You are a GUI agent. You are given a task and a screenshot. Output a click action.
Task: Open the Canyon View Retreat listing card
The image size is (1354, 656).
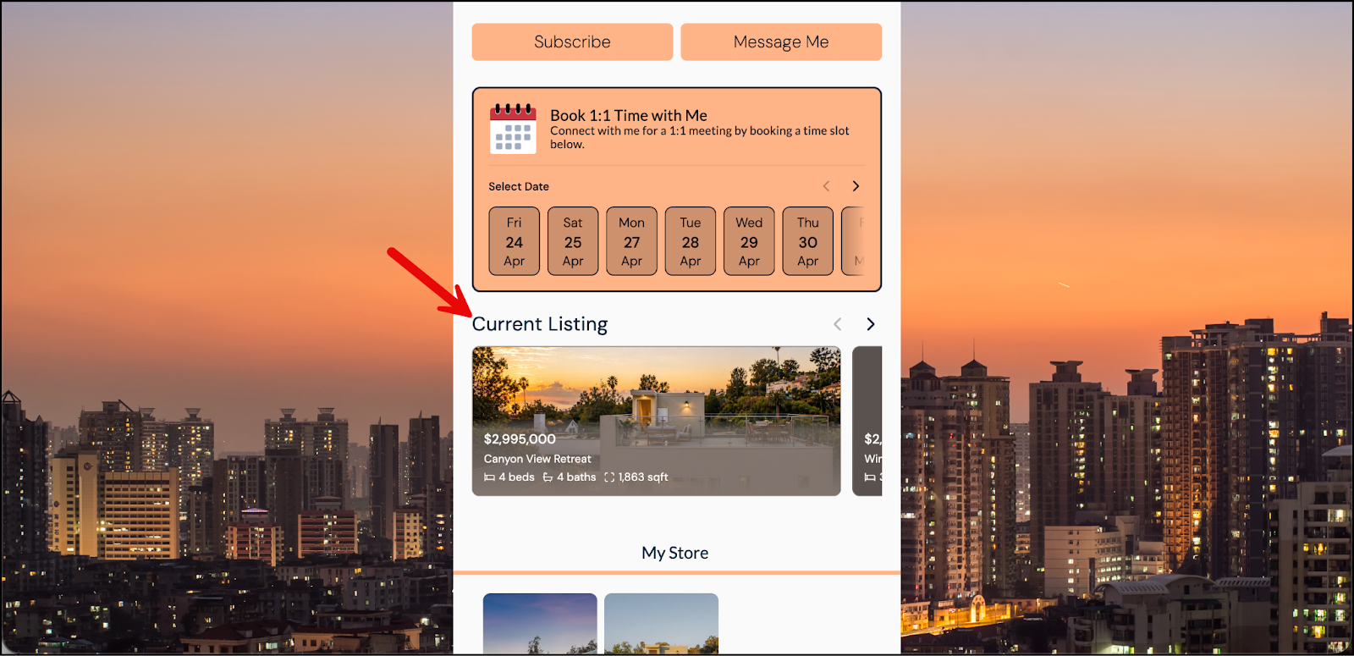[x=656, y=421]
